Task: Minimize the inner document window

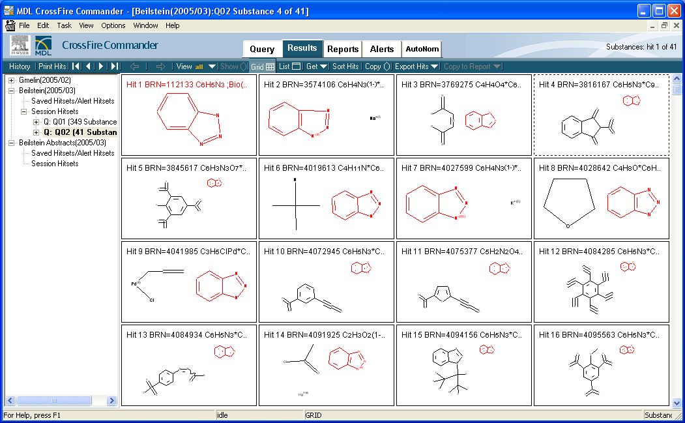Action: click(652, 26)
